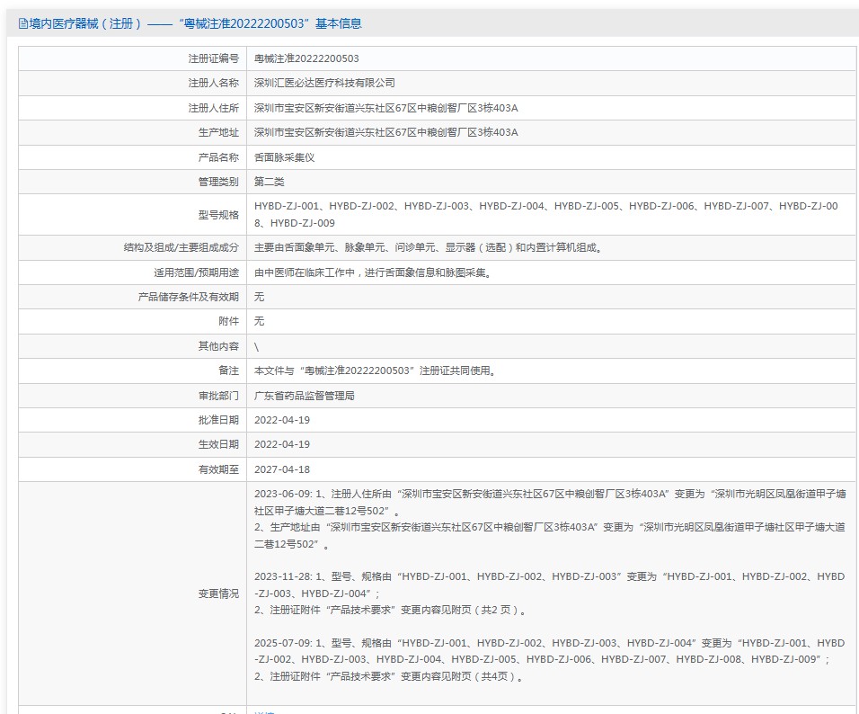Click the 2023-06-09 change record entry
This screenshot has width=859, height=714.
tap(550, 519)
